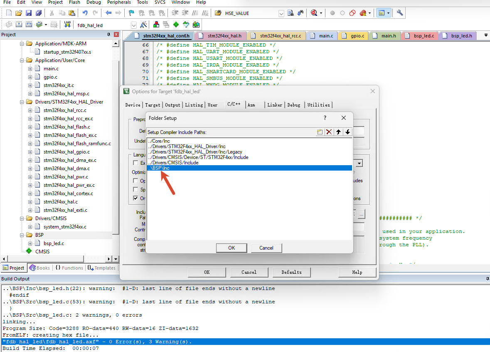The height and width of the screenshot is (352, 490).
Task: Expand the main.c tree node
Action: (x=30, y=69)
